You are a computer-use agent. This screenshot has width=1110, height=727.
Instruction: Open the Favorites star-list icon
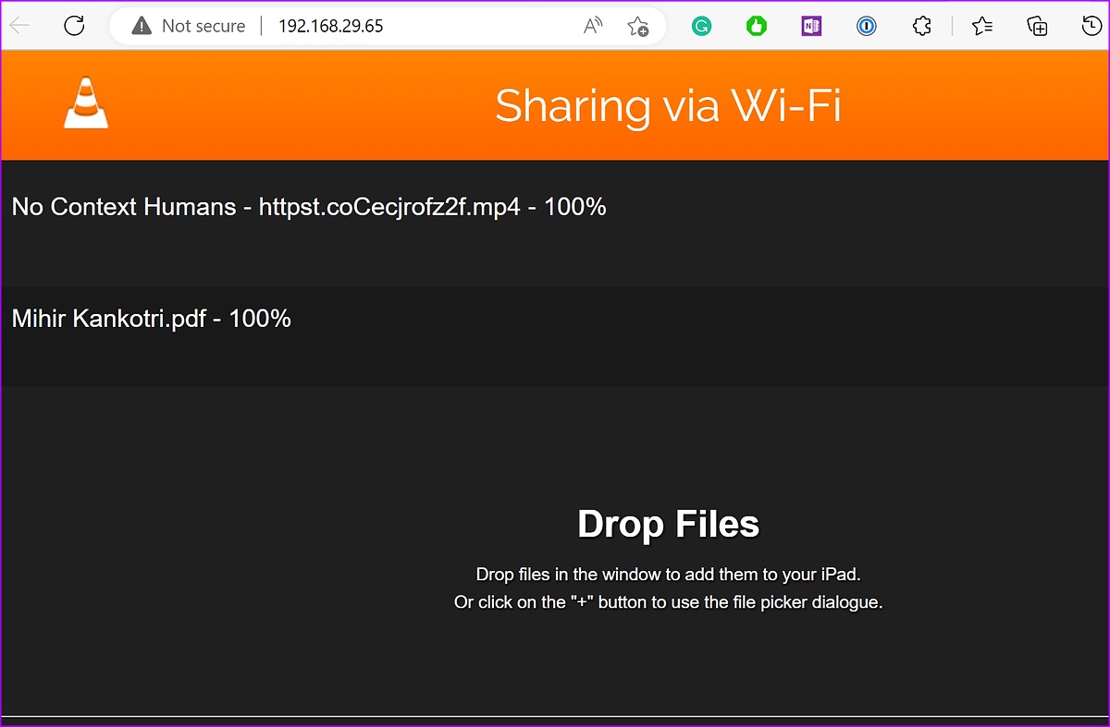tap(981, 26)
